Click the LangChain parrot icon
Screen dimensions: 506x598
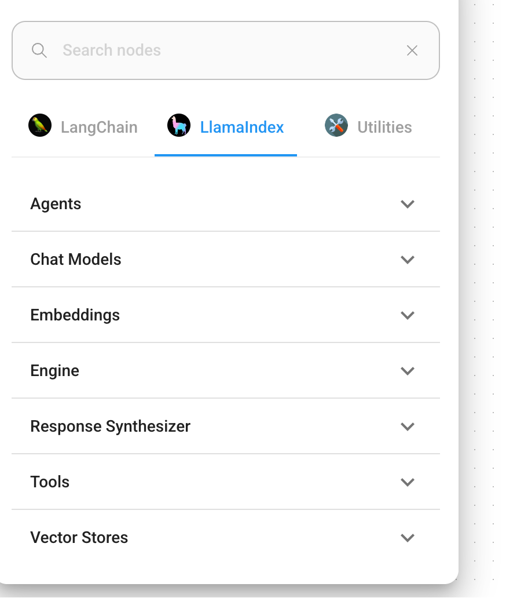tap(40, 125)
